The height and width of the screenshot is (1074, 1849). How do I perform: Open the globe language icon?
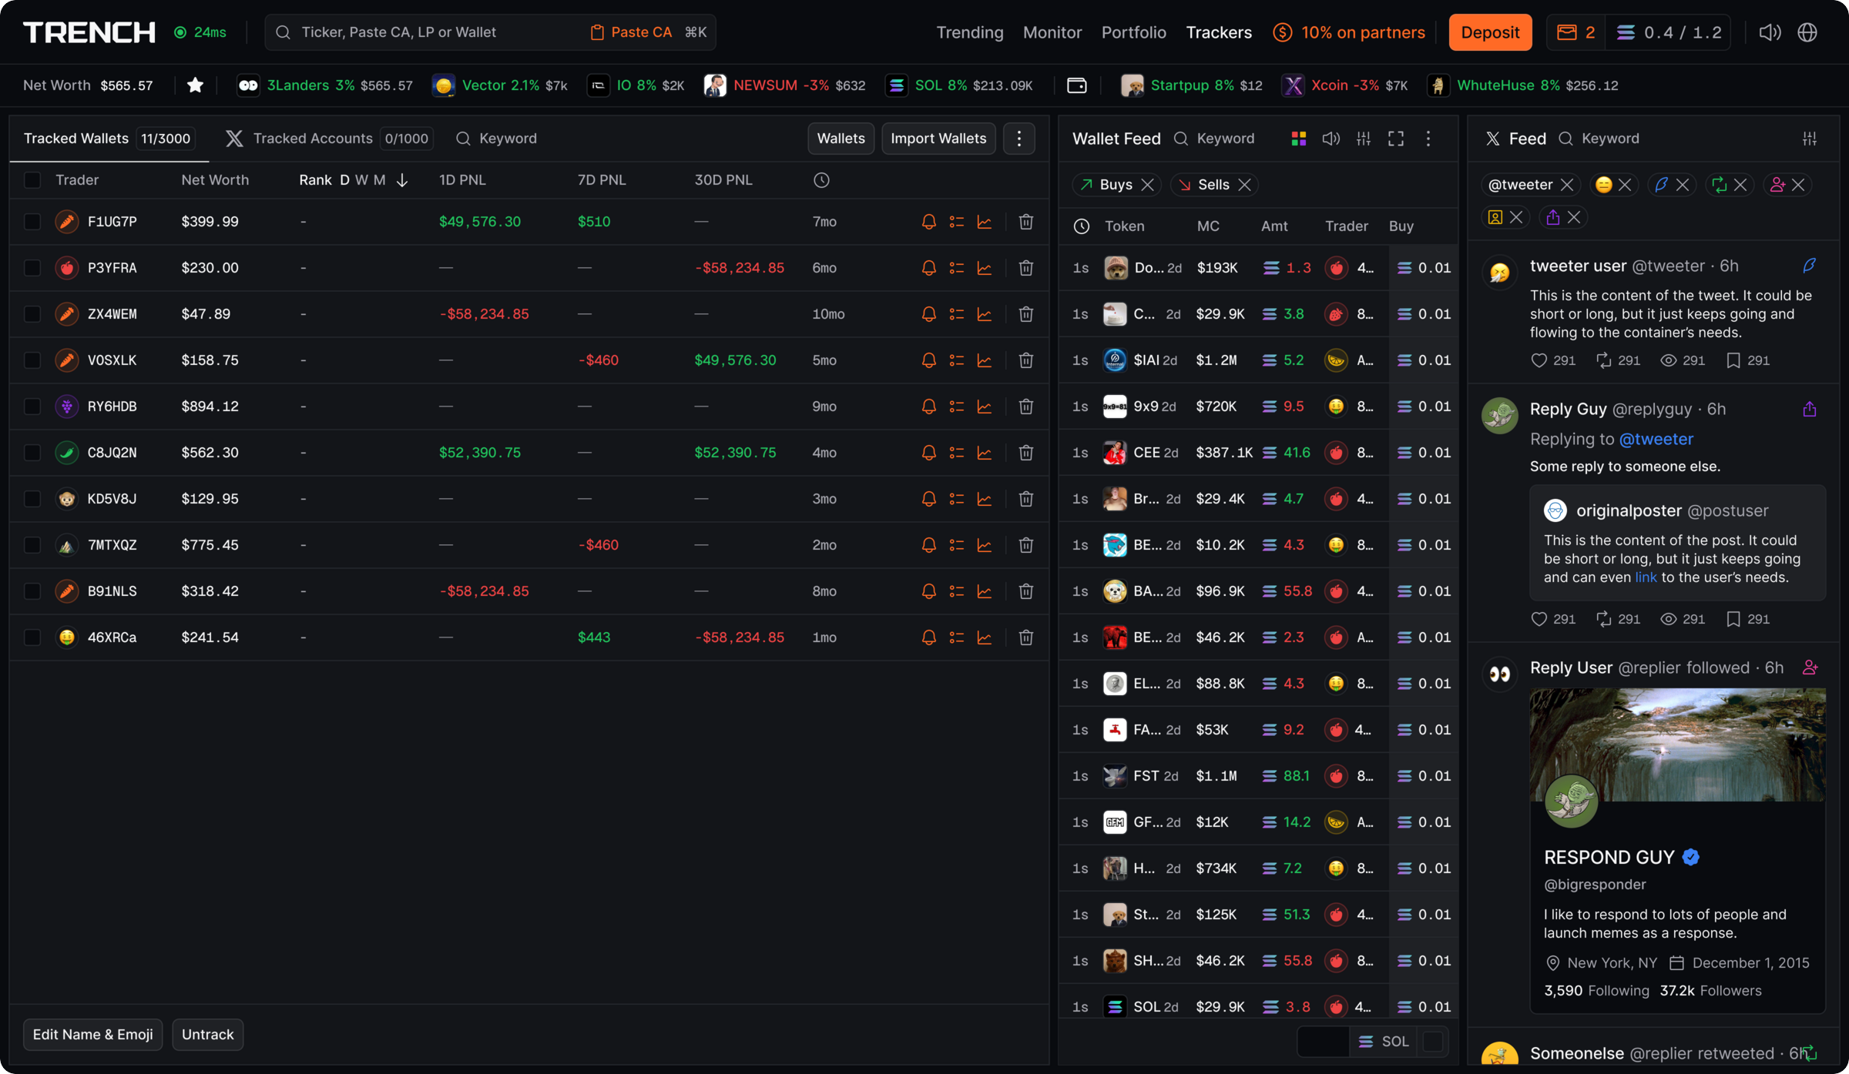click(1807, 32)
